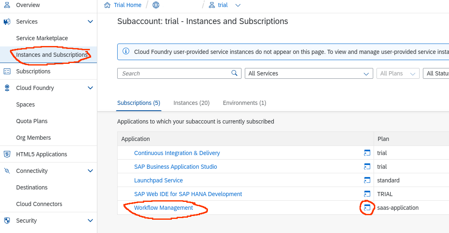Viewport: 449px width, 233px height.
Task: Click the HTML5 Applications shield icon
Action: (7, 154)
